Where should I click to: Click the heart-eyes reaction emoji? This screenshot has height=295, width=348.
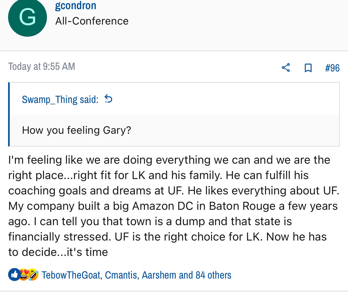coord(24,275)
